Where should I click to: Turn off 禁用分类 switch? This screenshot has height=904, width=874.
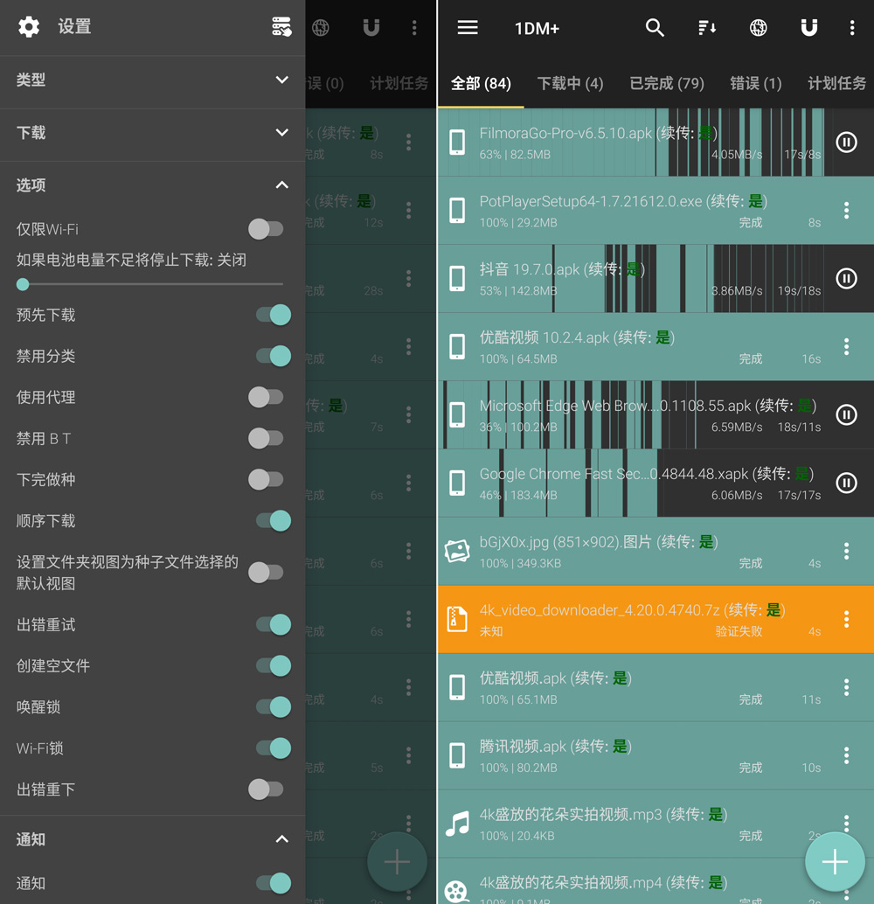point(274,356)
